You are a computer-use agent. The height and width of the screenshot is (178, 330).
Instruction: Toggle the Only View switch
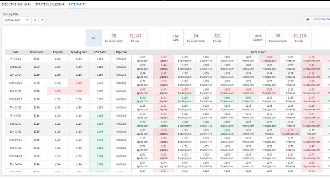(x=309, y=19)
